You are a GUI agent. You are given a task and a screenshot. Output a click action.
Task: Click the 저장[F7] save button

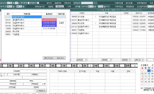coord(42,91)
